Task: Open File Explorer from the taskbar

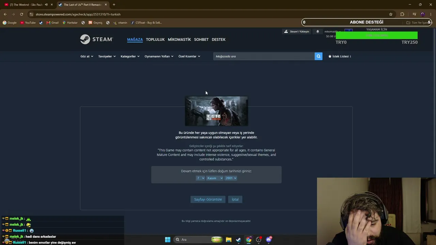Action: [x=229, y=240]
